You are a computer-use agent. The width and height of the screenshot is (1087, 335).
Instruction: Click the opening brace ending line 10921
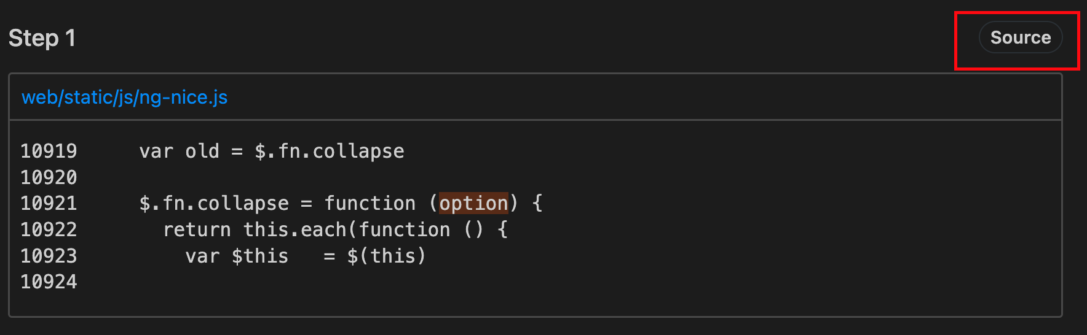(x=537, y=203)
